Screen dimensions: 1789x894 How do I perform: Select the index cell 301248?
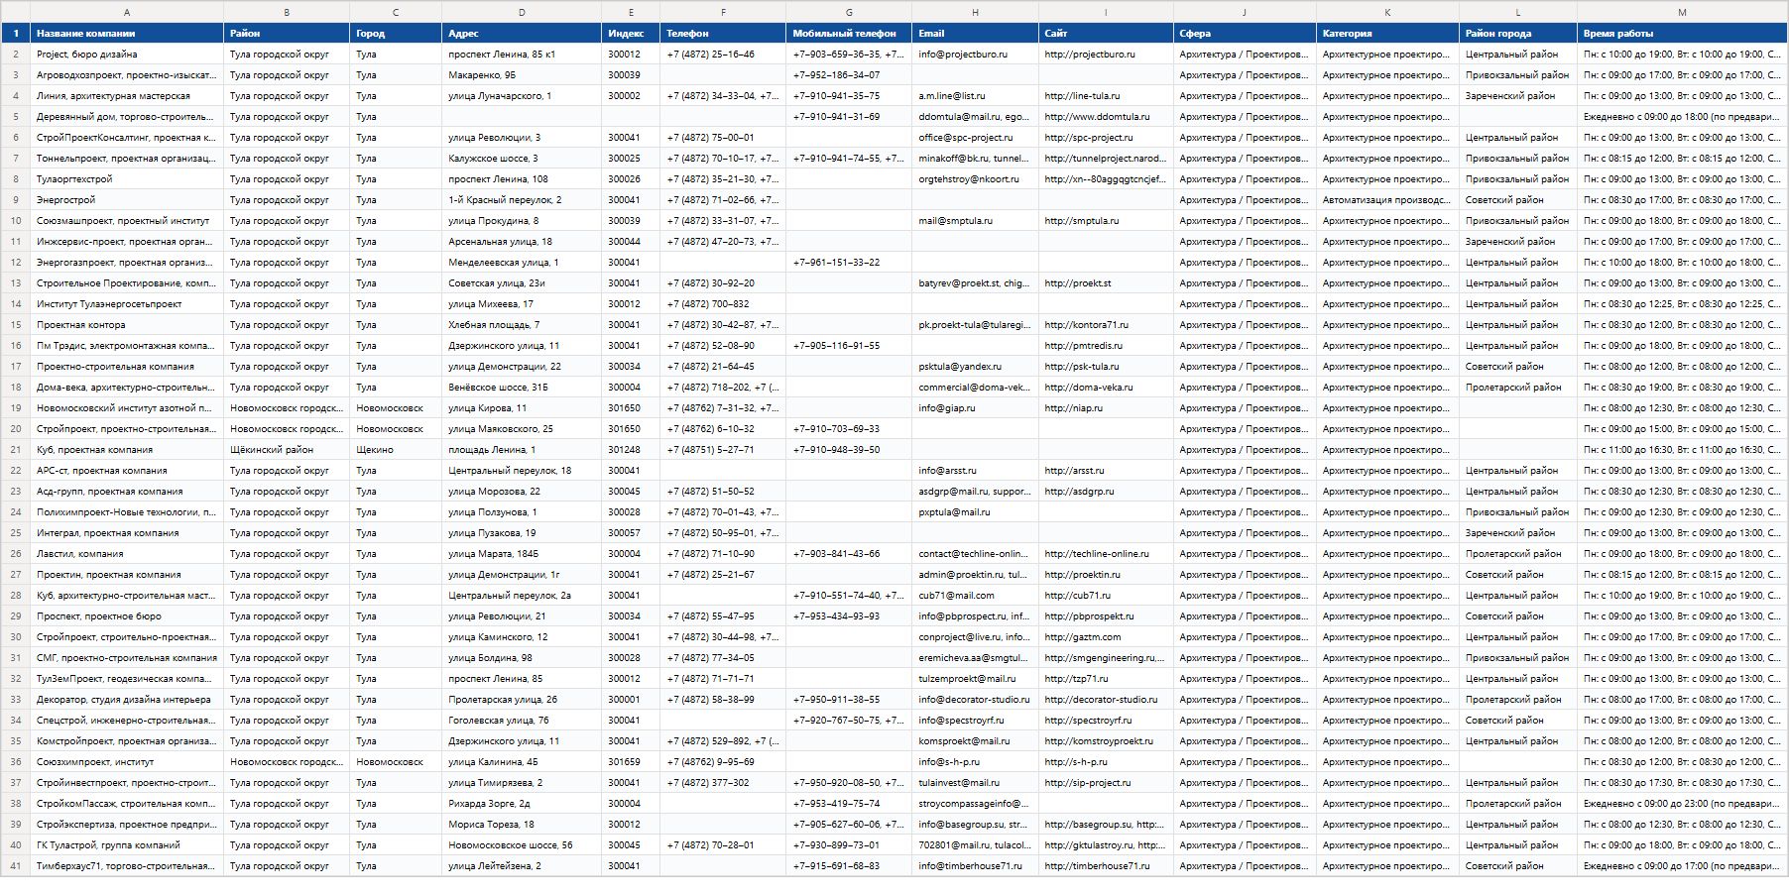[631, 450]
